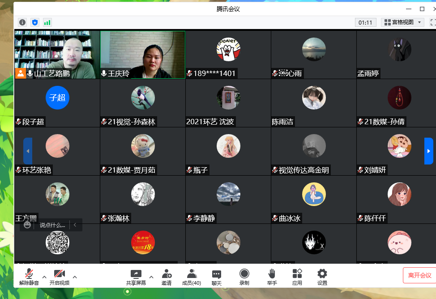Screen dimensions: 436x299
Task: Expand video options arrow beside 开启视频
Action: tap(75, 277)
